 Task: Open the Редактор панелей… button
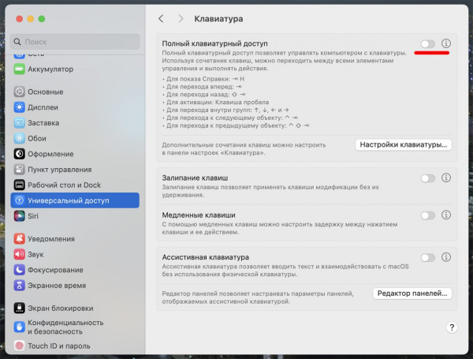point(412,294)
